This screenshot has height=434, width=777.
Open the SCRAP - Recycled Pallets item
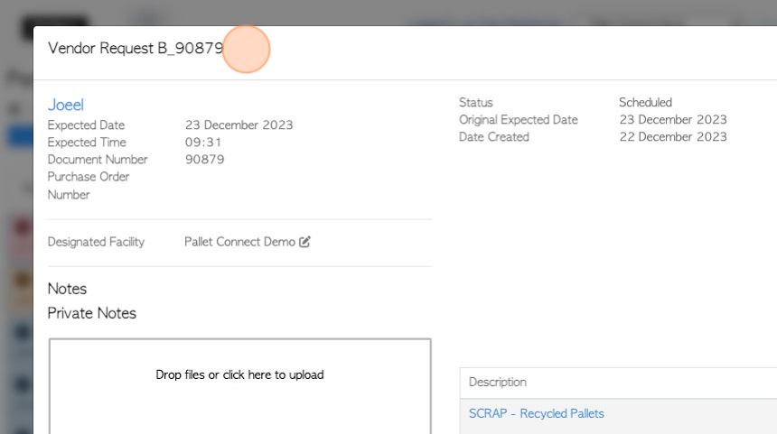pos(536,413)
